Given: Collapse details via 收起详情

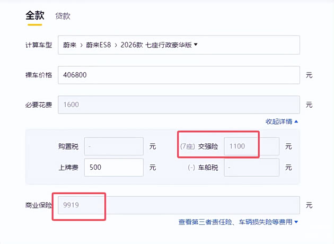Looking at the screenshot, I should [x=282, y=121].
